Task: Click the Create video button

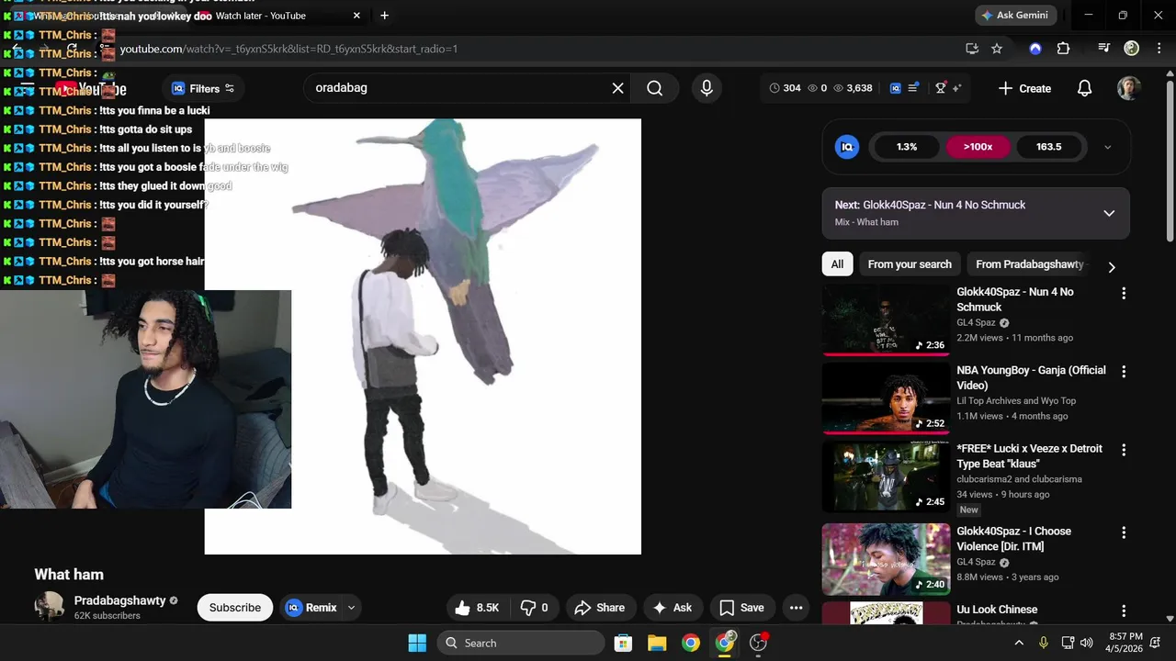Action: [1024, 88]
